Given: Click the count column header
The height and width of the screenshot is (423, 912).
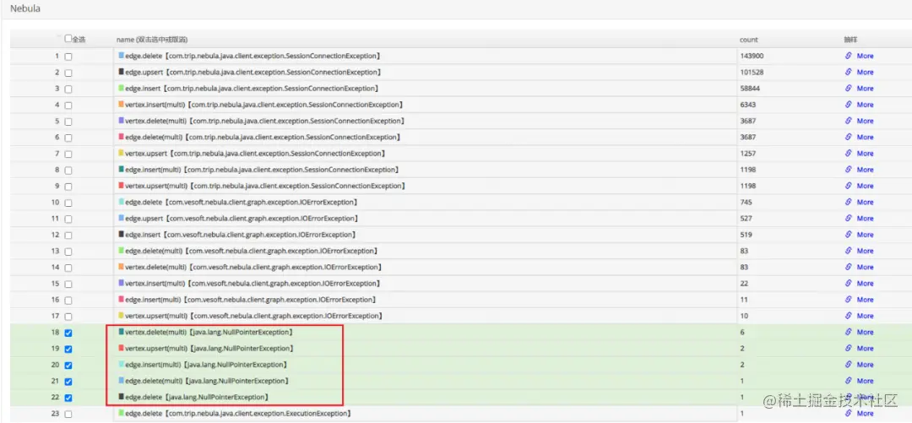Looking at the screenshot, I should tap(748, 40).
